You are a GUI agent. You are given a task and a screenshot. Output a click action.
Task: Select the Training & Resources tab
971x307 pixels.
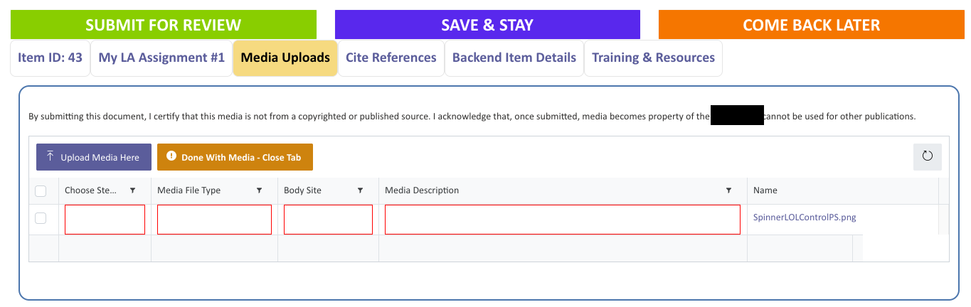pos(653,58)
